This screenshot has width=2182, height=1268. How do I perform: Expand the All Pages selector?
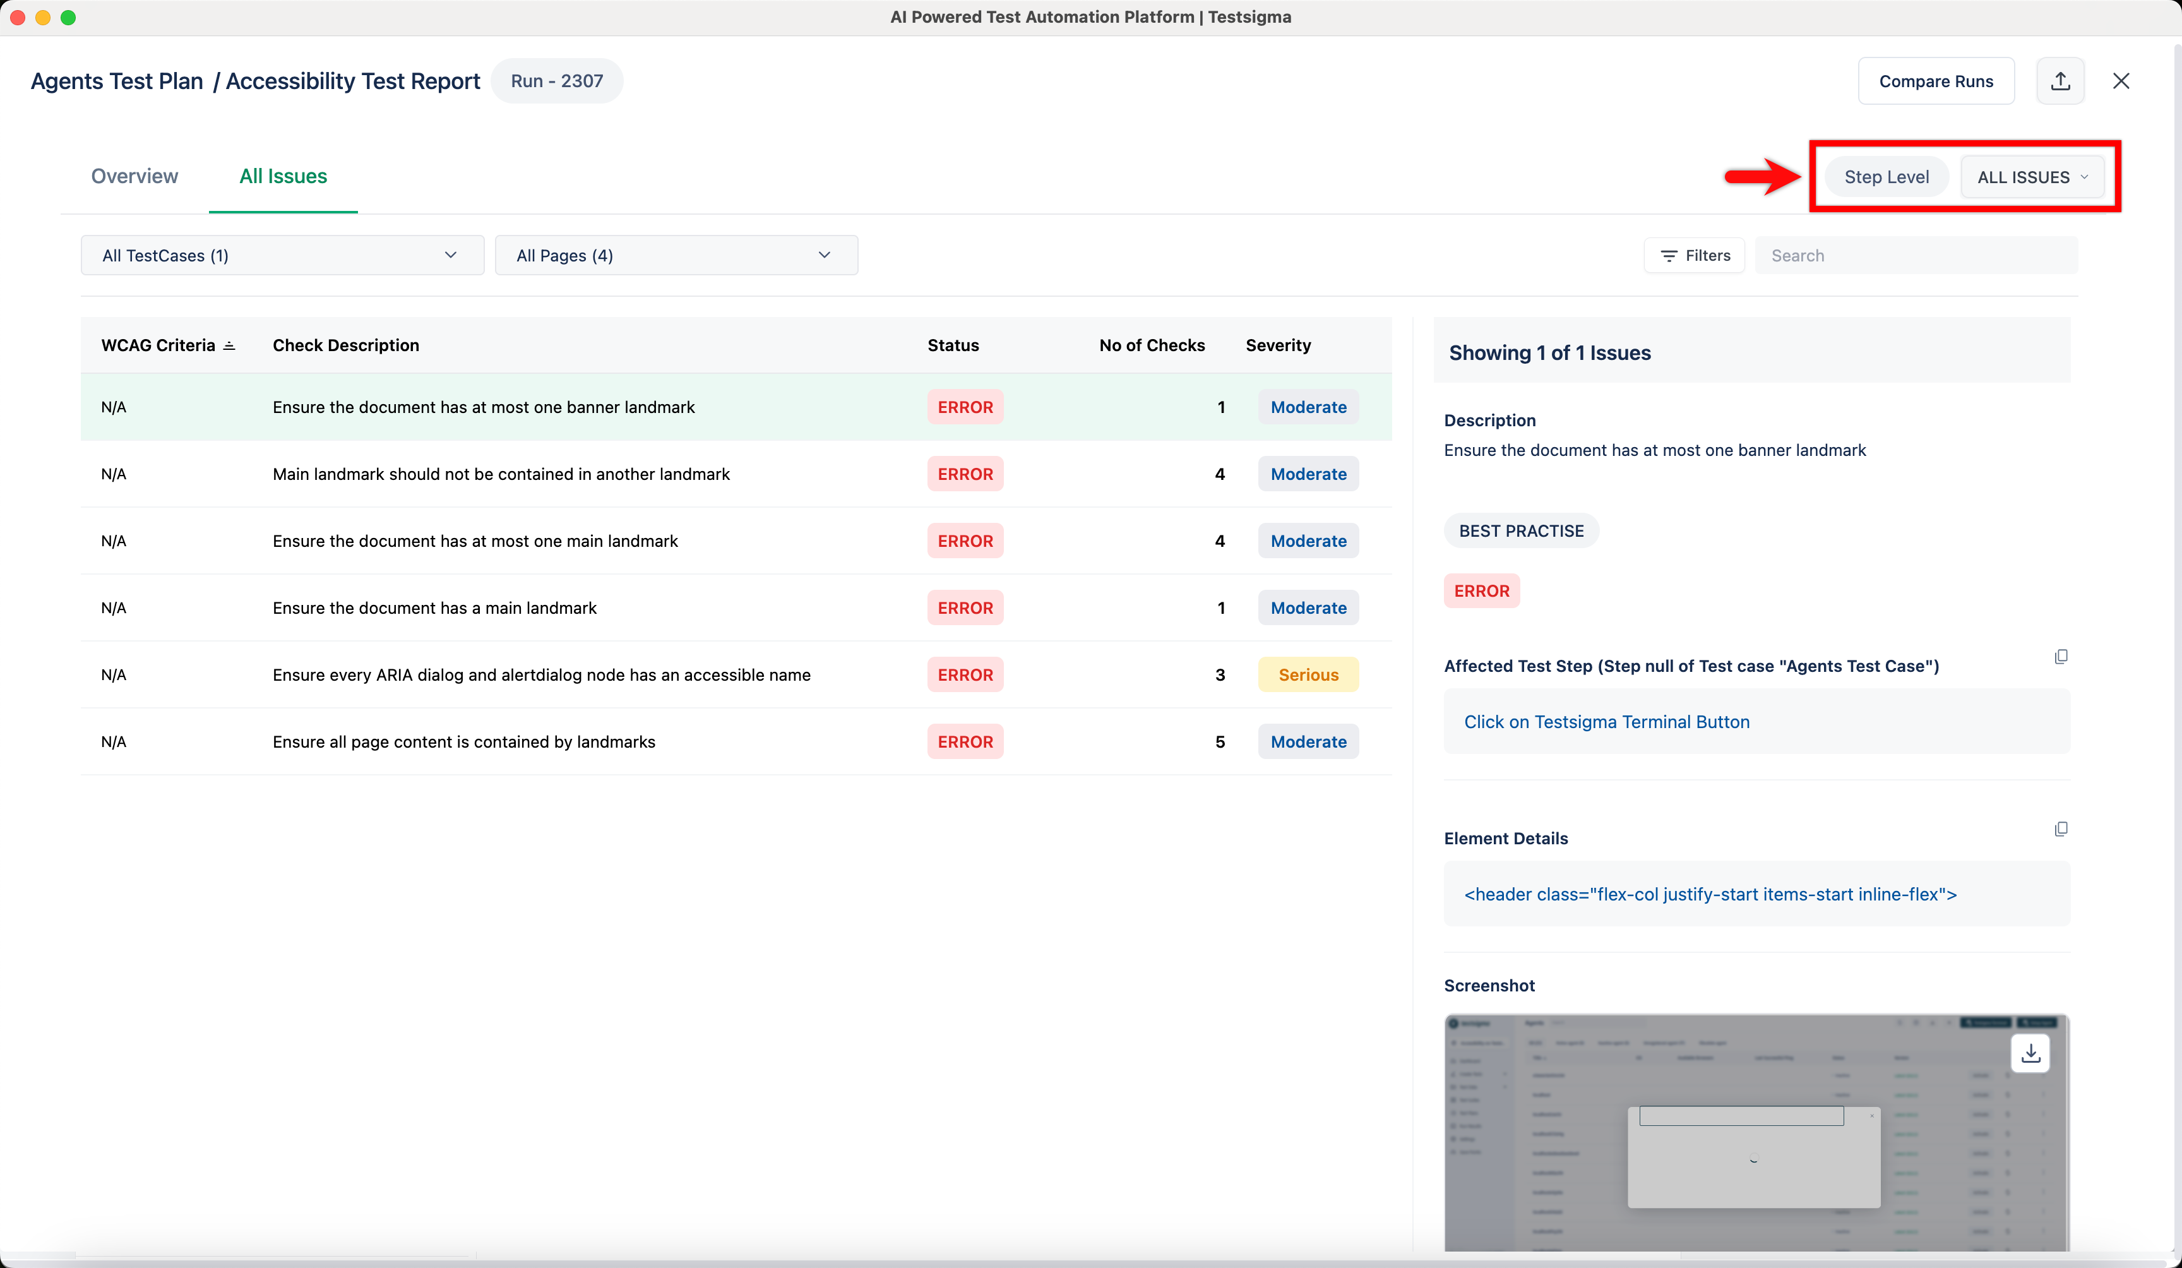tap(677, 254)
